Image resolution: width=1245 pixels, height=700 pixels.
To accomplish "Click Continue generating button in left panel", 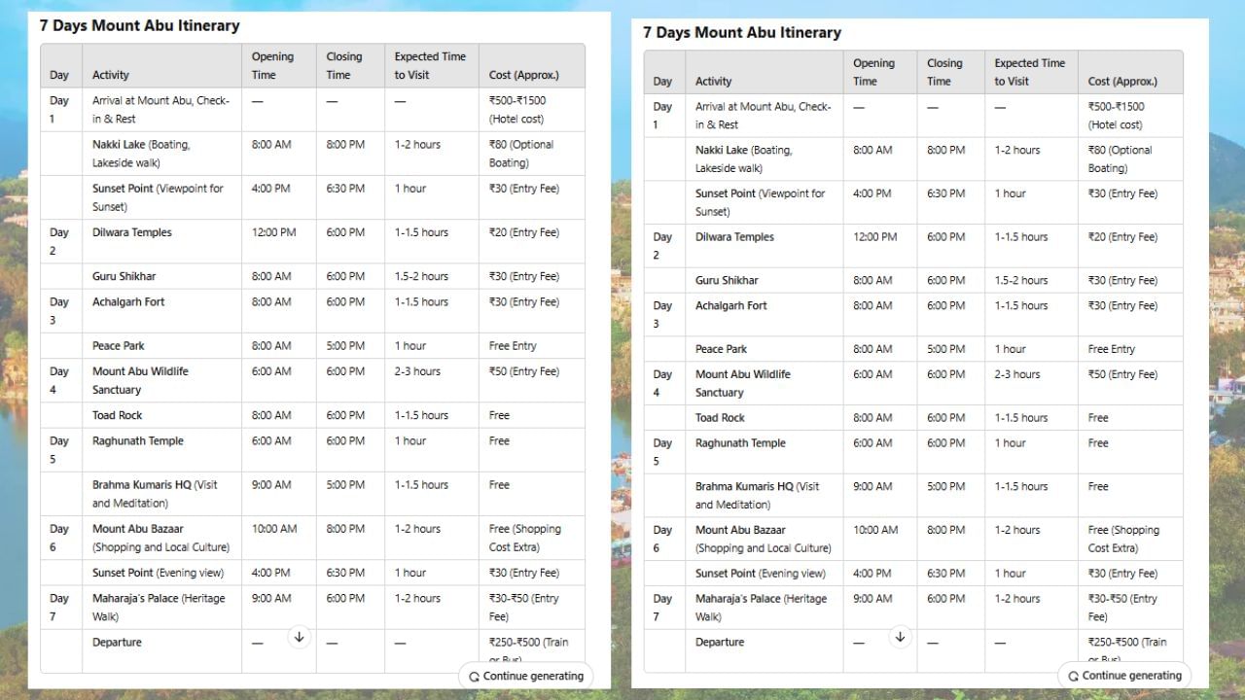I will (526, 676).
